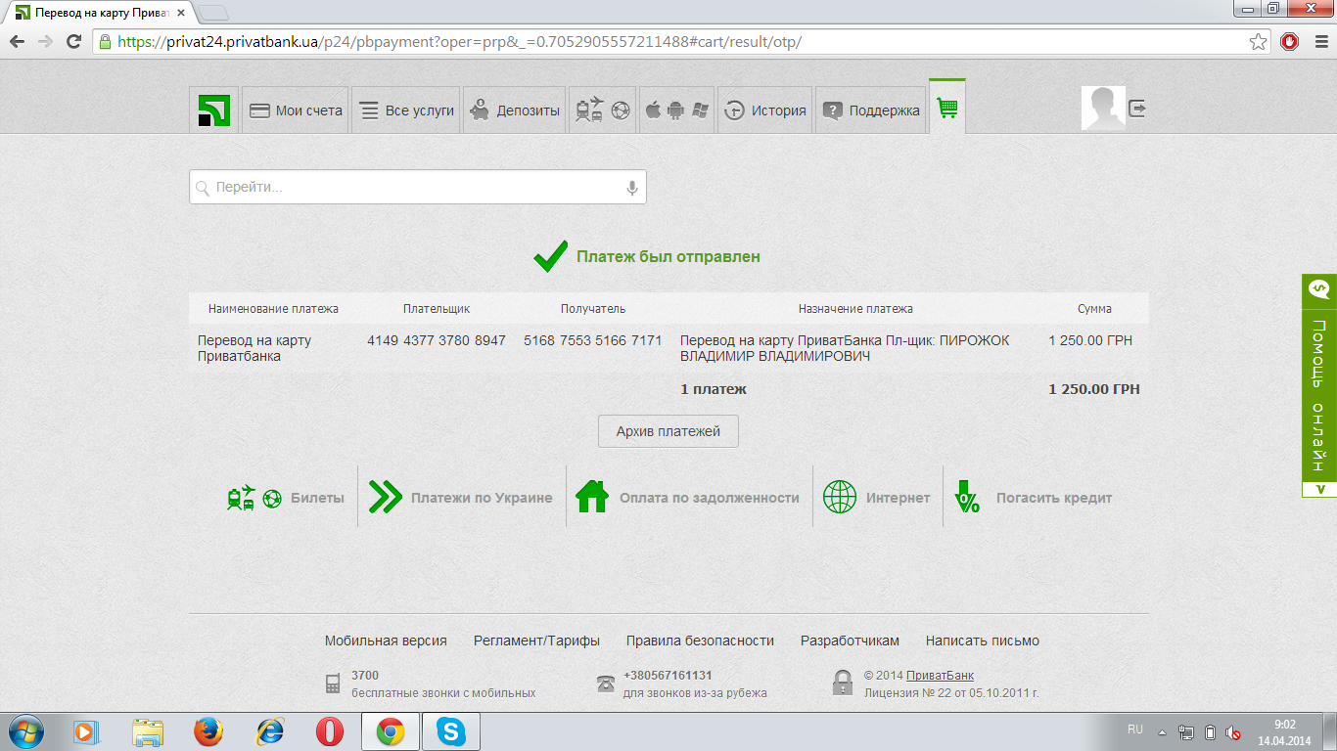This screenshot has height=751, width=1337.
Task: Click the house icon for Оплата по задолженности
Action: [592, 497]
